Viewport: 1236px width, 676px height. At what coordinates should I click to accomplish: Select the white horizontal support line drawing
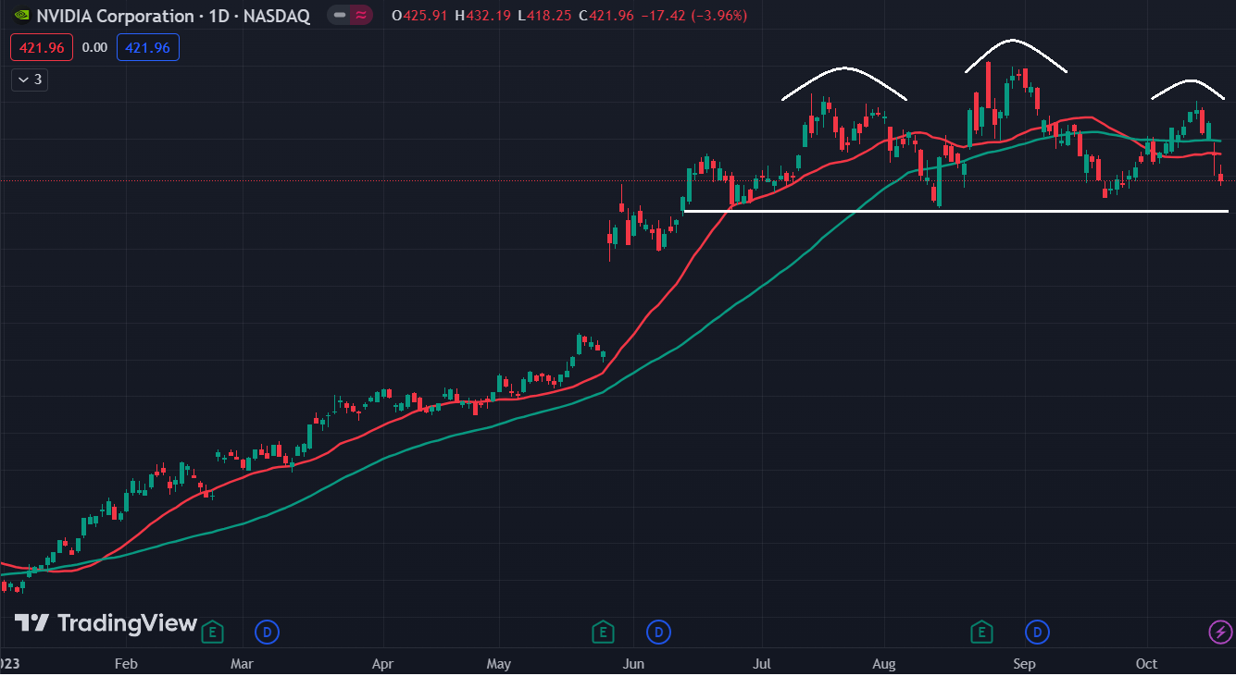pos(955,212)
